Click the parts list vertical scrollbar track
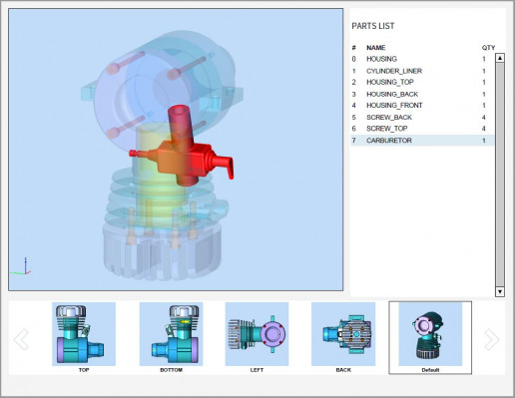 pyautogui.click(x=500, y=175)
